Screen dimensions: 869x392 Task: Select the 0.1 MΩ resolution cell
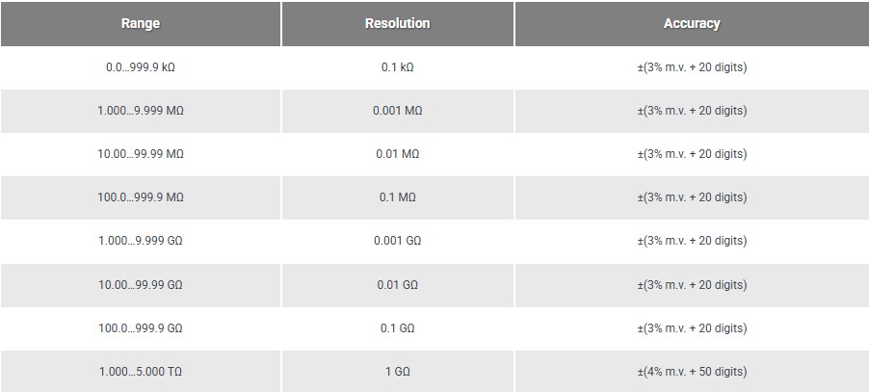tap(397, 197)
